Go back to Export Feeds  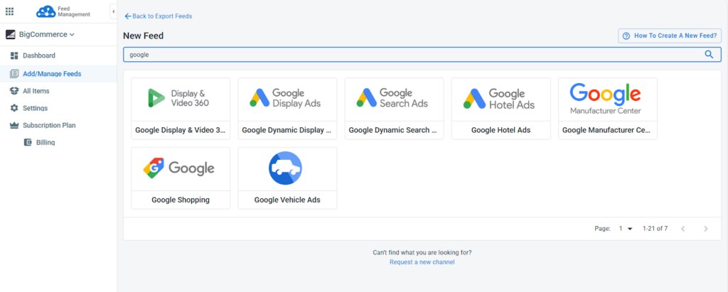click(x=159, y=16)
